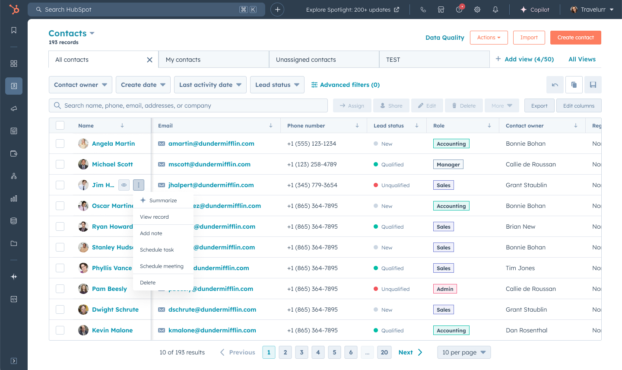Click the clone view icon
The image size is (622, 370).
(x=574, y=85)
